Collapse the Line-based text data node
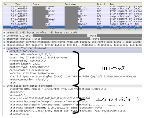144x118 pixels. point(4,86)
